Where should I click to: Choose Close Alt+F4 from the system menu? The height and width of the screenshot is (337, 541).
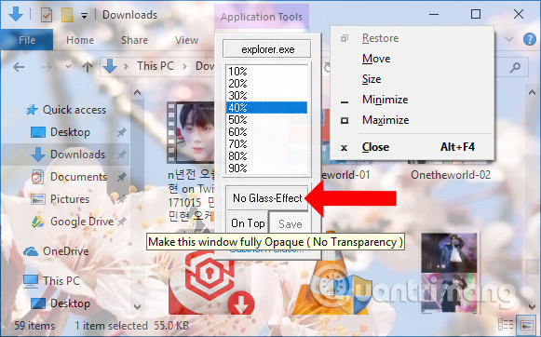pos(412,147)
